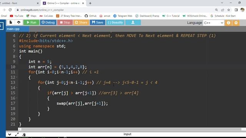246x138 pixels.
Task: Open the GitHub bookmark
Action: 91,16
